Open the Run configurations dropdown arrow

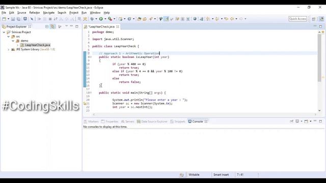pyautogui.click(x=105, y=19)
